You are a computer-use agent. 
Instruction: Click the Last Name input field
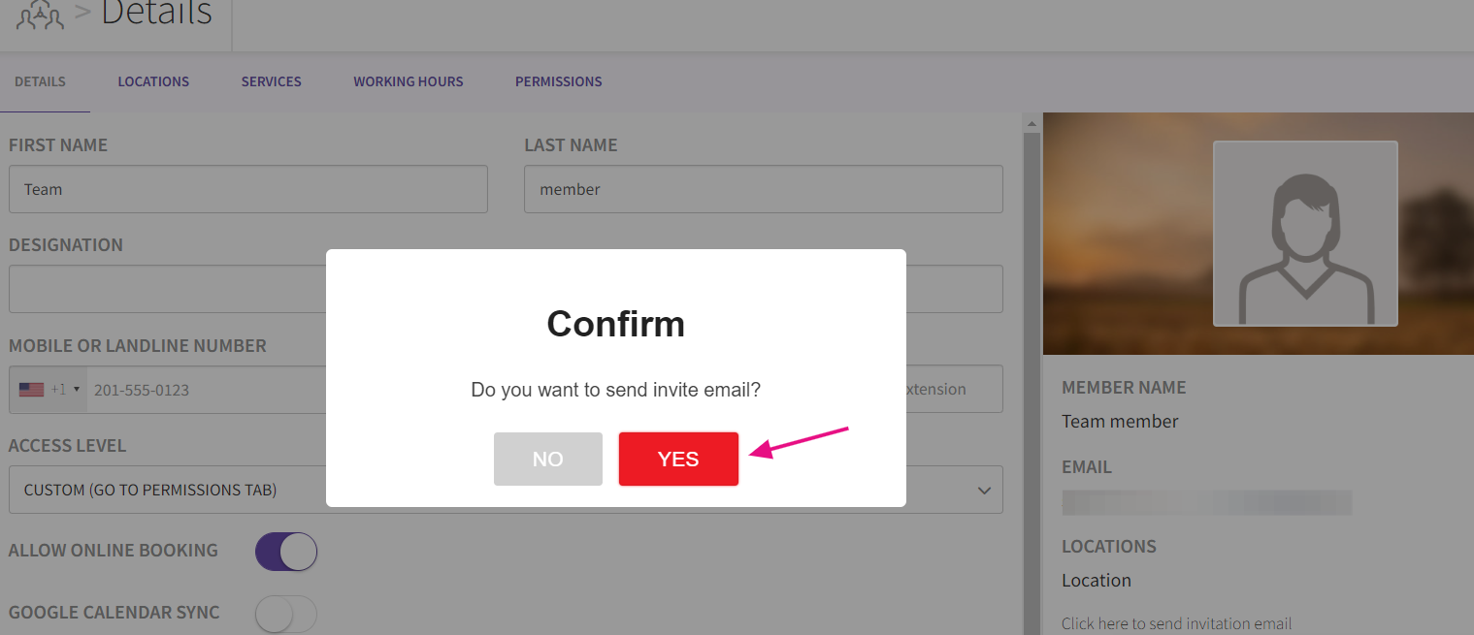763,189
